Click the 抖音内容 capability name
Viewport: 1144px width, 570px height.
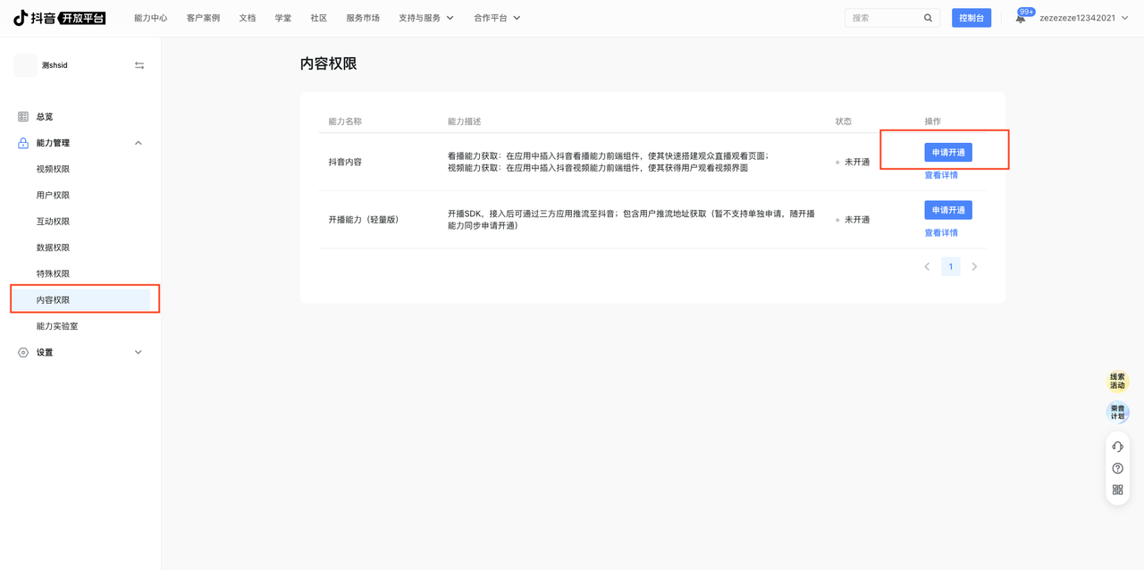(345, 162)
